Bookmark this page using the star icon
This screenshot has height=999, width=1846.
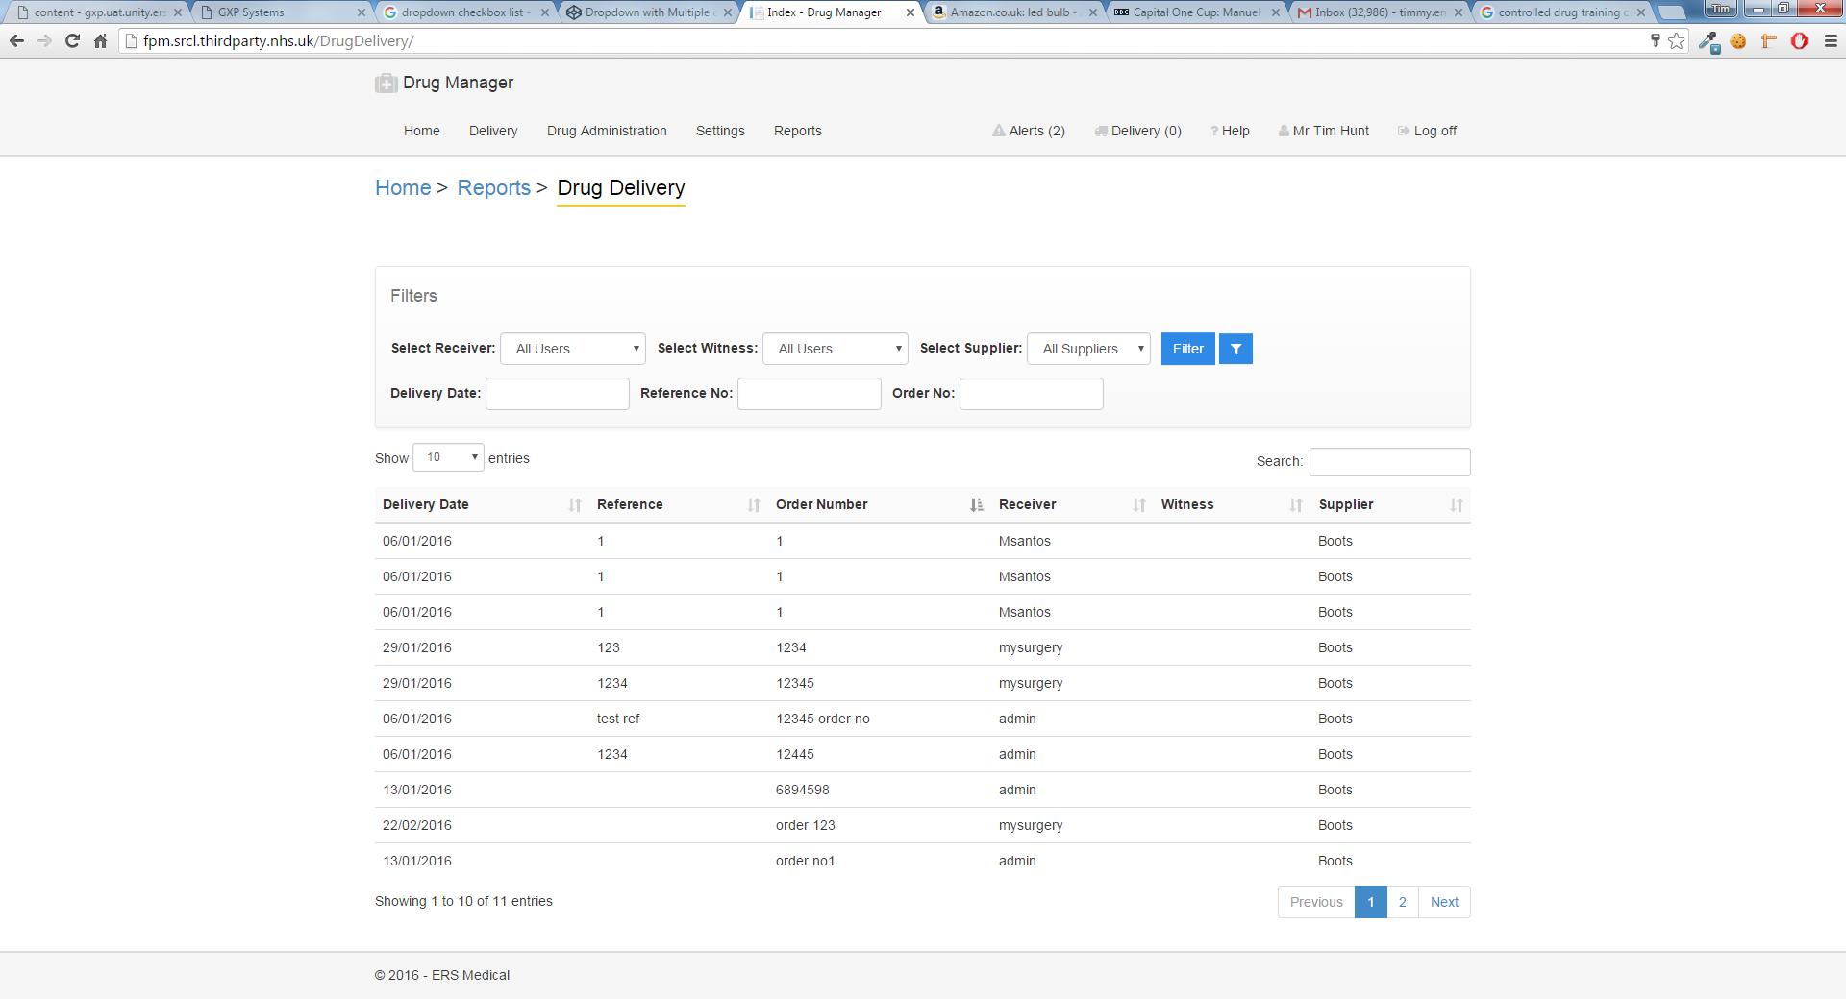click(1677, 41)
